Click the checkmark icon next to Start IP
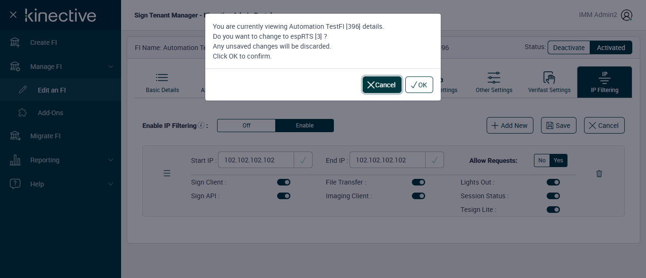 click(x=303, y=160)
